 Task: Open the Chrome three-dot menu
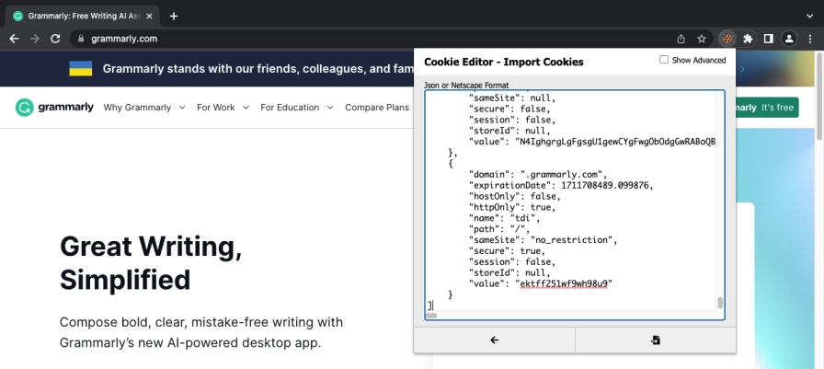[809, 39]
